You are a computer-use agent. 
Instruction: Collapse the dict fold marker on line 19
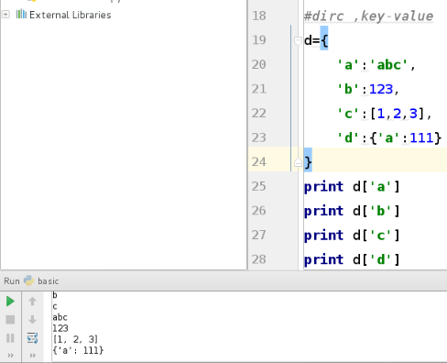point(298,40)
